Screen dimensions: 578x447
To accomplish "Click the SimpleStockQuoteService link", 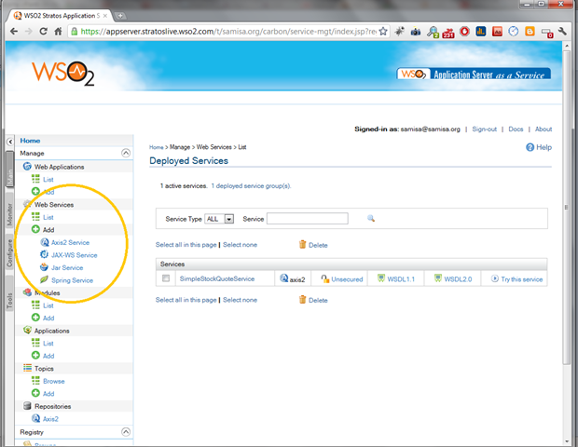I will coord(217,278).
